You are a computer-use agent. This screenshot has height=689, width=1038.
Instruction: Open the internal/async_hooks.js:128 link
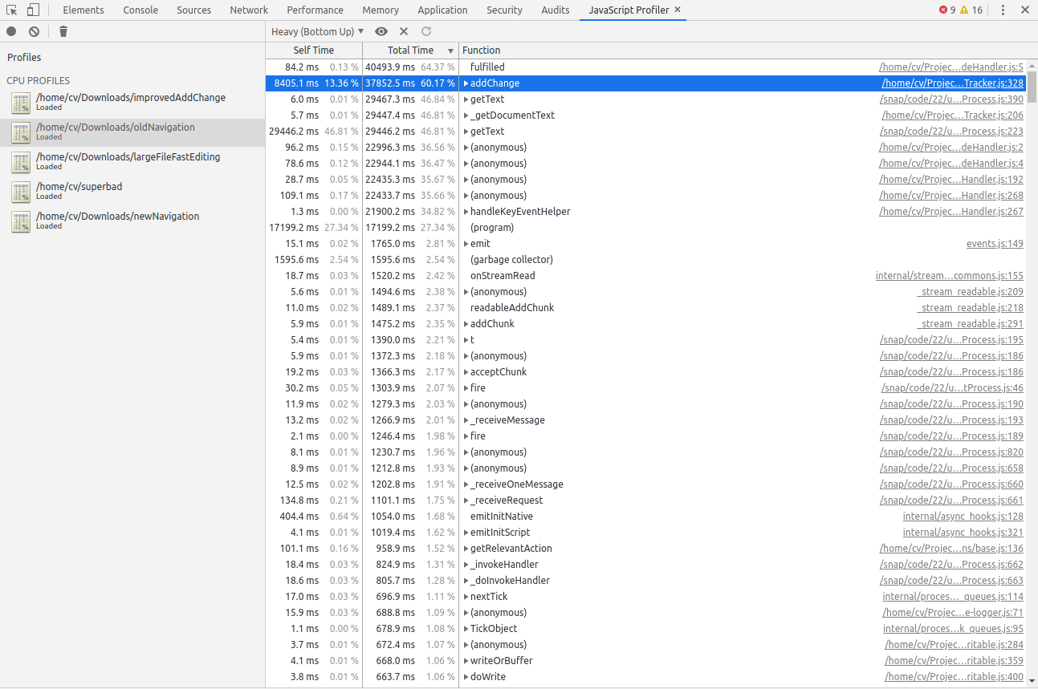963,516
